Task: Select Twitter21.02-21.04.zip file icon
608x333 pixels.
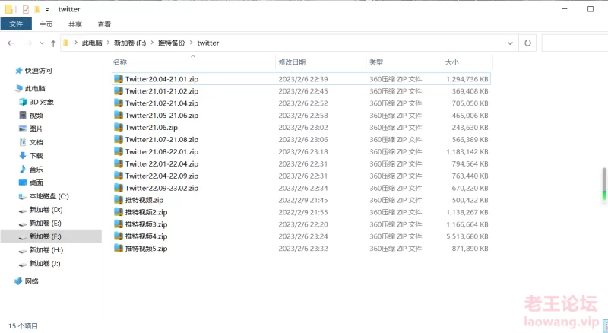Action: click(x=119, y=103)
